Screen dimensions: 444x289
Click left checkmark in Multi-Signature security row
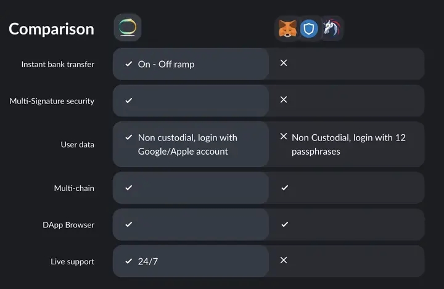128,100
